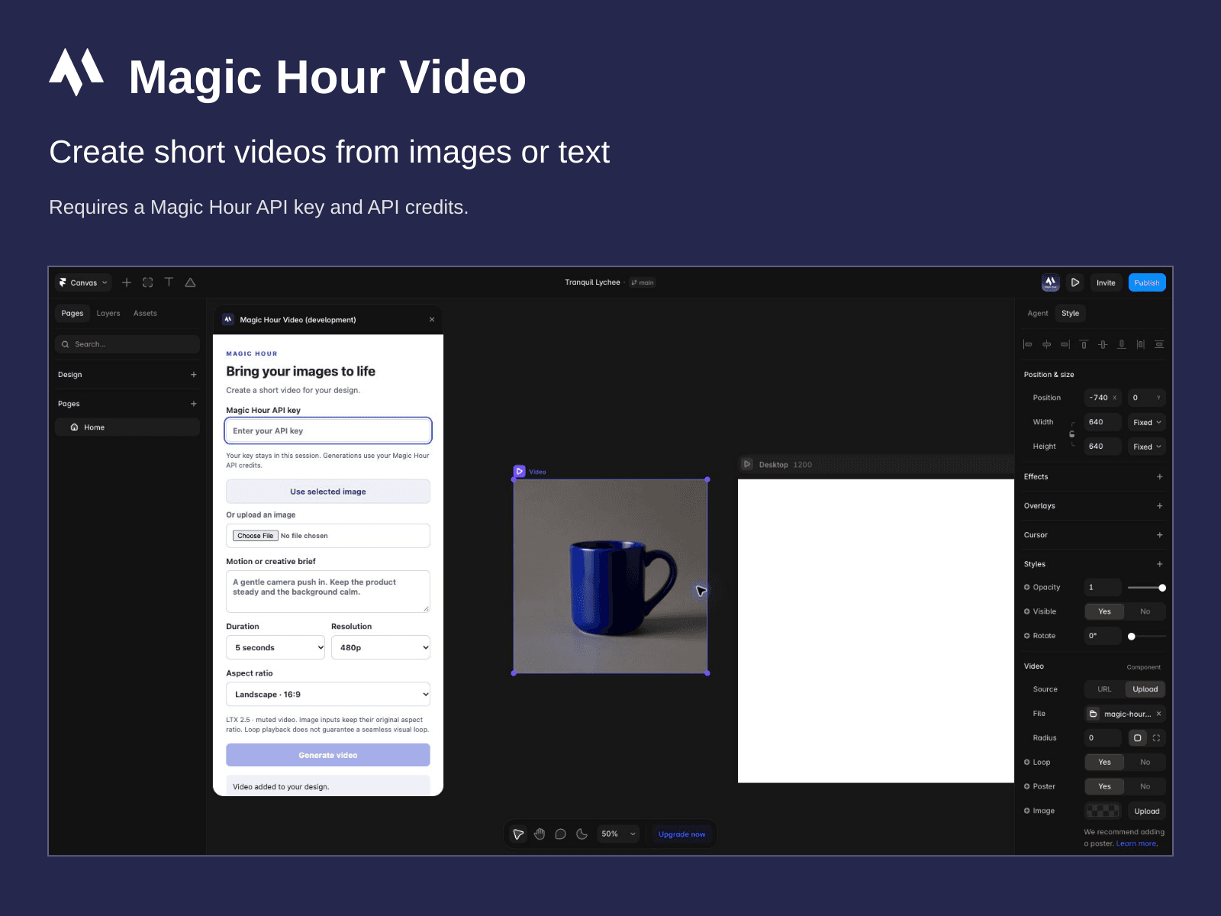Select the Home page row
The image size is (1221, 916).
127,427
